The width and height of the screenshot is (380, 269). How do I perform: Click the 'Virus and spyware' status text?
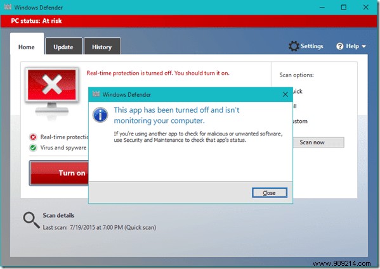coord(63,147)
